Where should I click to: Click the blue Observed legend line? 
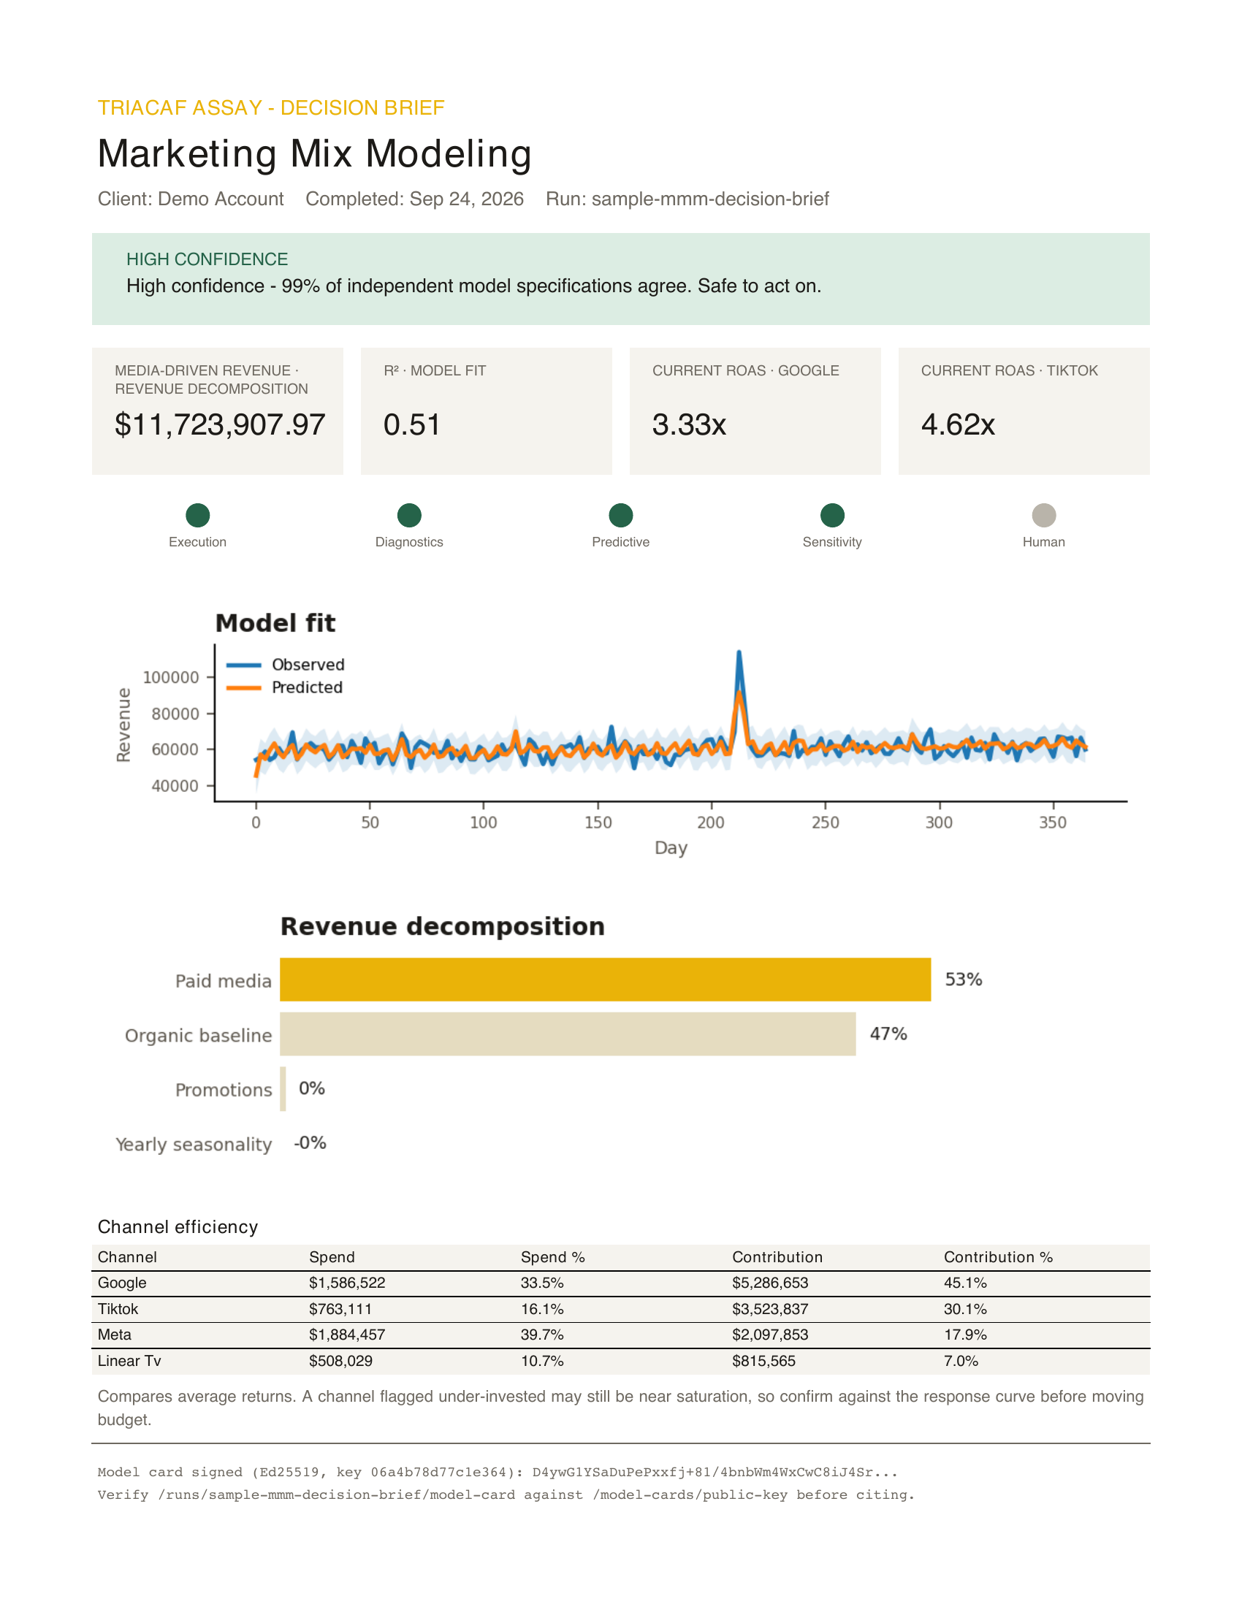pos(243,665)
